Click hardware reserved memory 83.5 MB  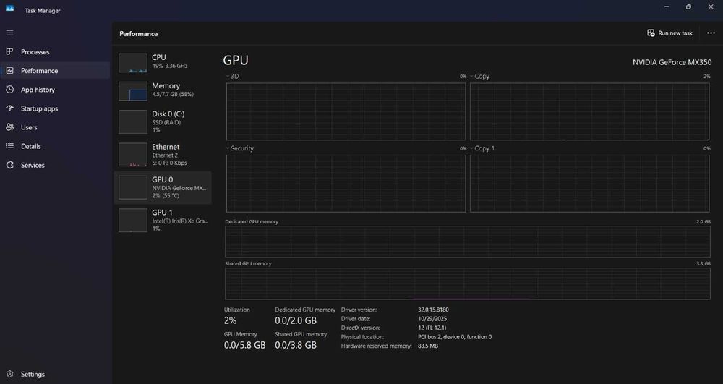(428, 346)
